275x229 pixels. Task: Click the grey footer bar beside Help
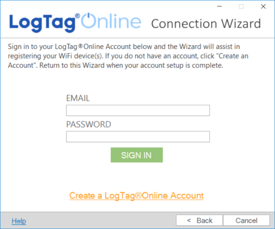(101, 220)
